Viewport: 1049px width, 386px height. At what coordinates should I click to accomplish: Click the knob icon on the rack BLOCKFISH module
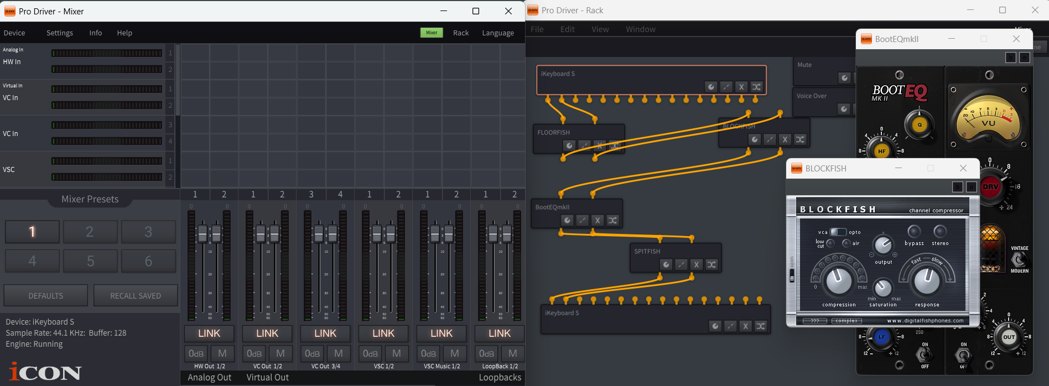pos(755,139)
